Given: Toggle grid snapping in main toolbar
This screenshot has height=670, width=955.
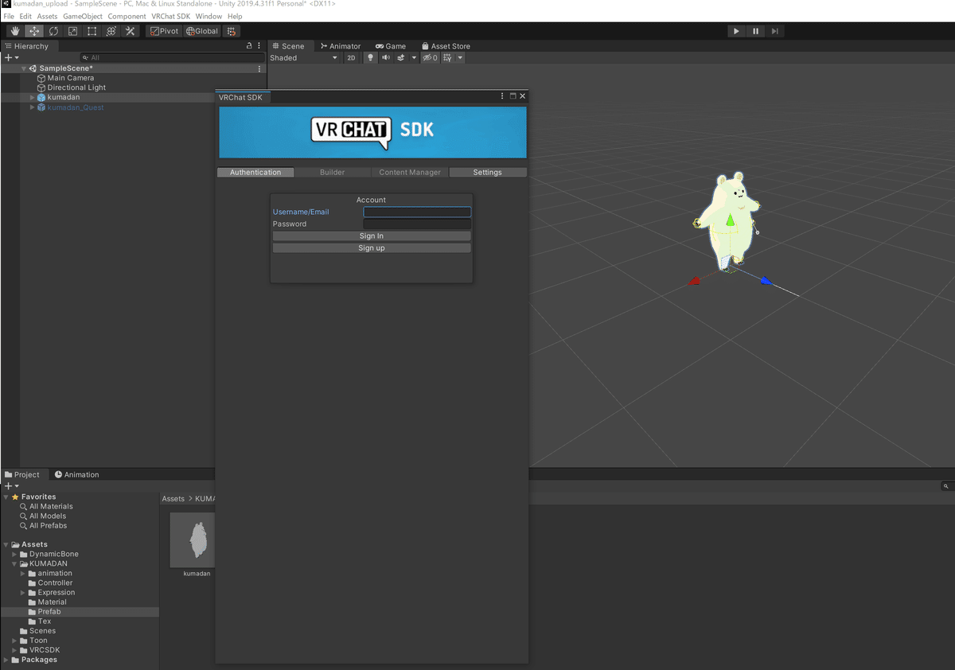Looking at the screenshot, I should [232, 31].
